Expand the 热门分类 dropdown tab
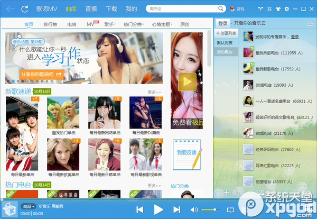The image size is (317, 219). point(134,24)
